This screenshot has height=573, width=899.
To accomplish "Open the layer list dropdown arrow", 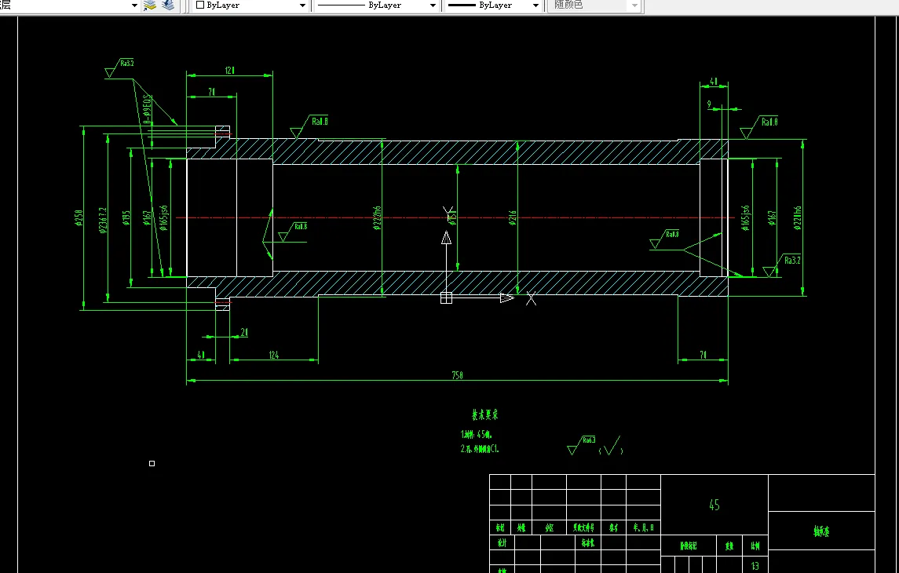I will [x=134, y=5].
